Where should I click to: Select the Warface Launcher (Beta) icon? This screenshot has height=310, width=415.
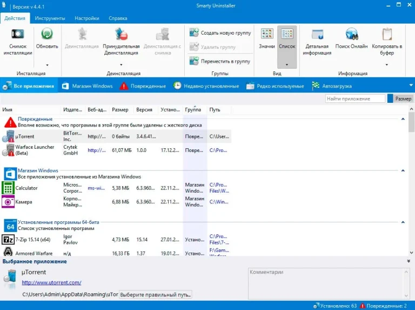8,150
